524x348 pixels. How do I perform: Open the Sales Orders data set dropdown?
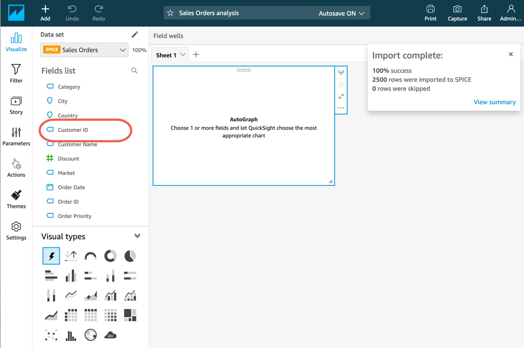point(84,50)
